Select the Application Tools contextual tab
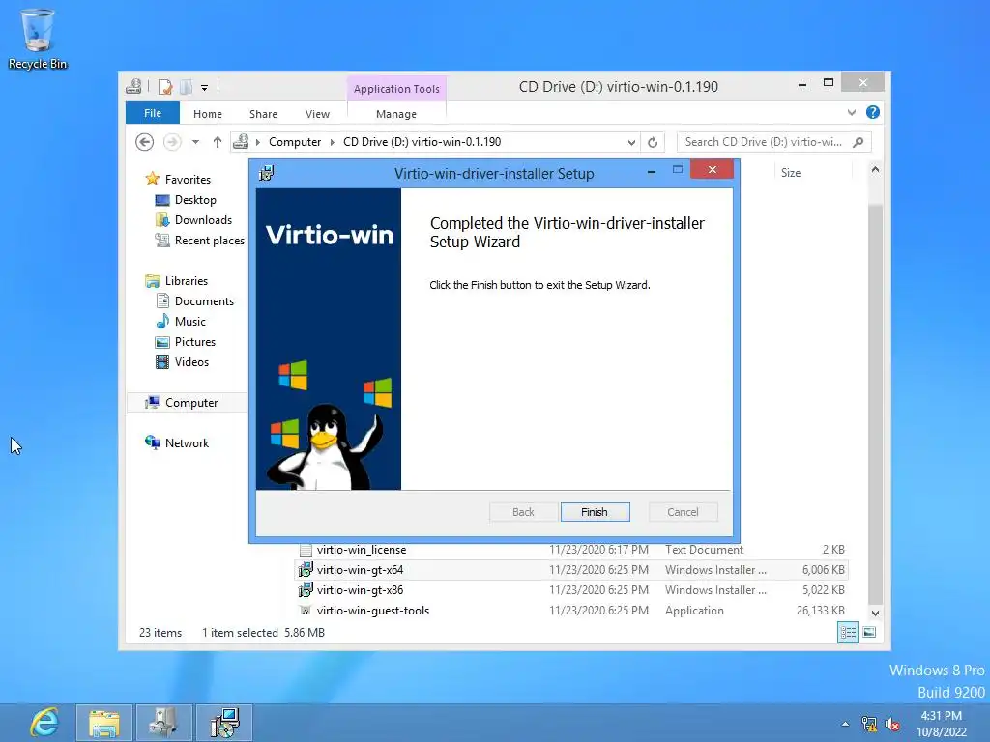 point(395,88)
